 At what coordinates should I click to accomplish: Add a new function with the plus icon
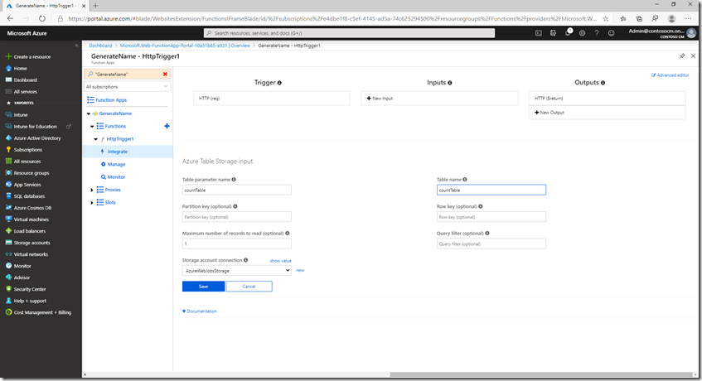coord(167,126)
